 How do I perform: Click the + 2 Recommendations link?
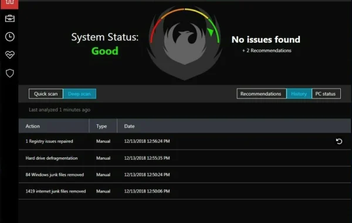point(266,50)
